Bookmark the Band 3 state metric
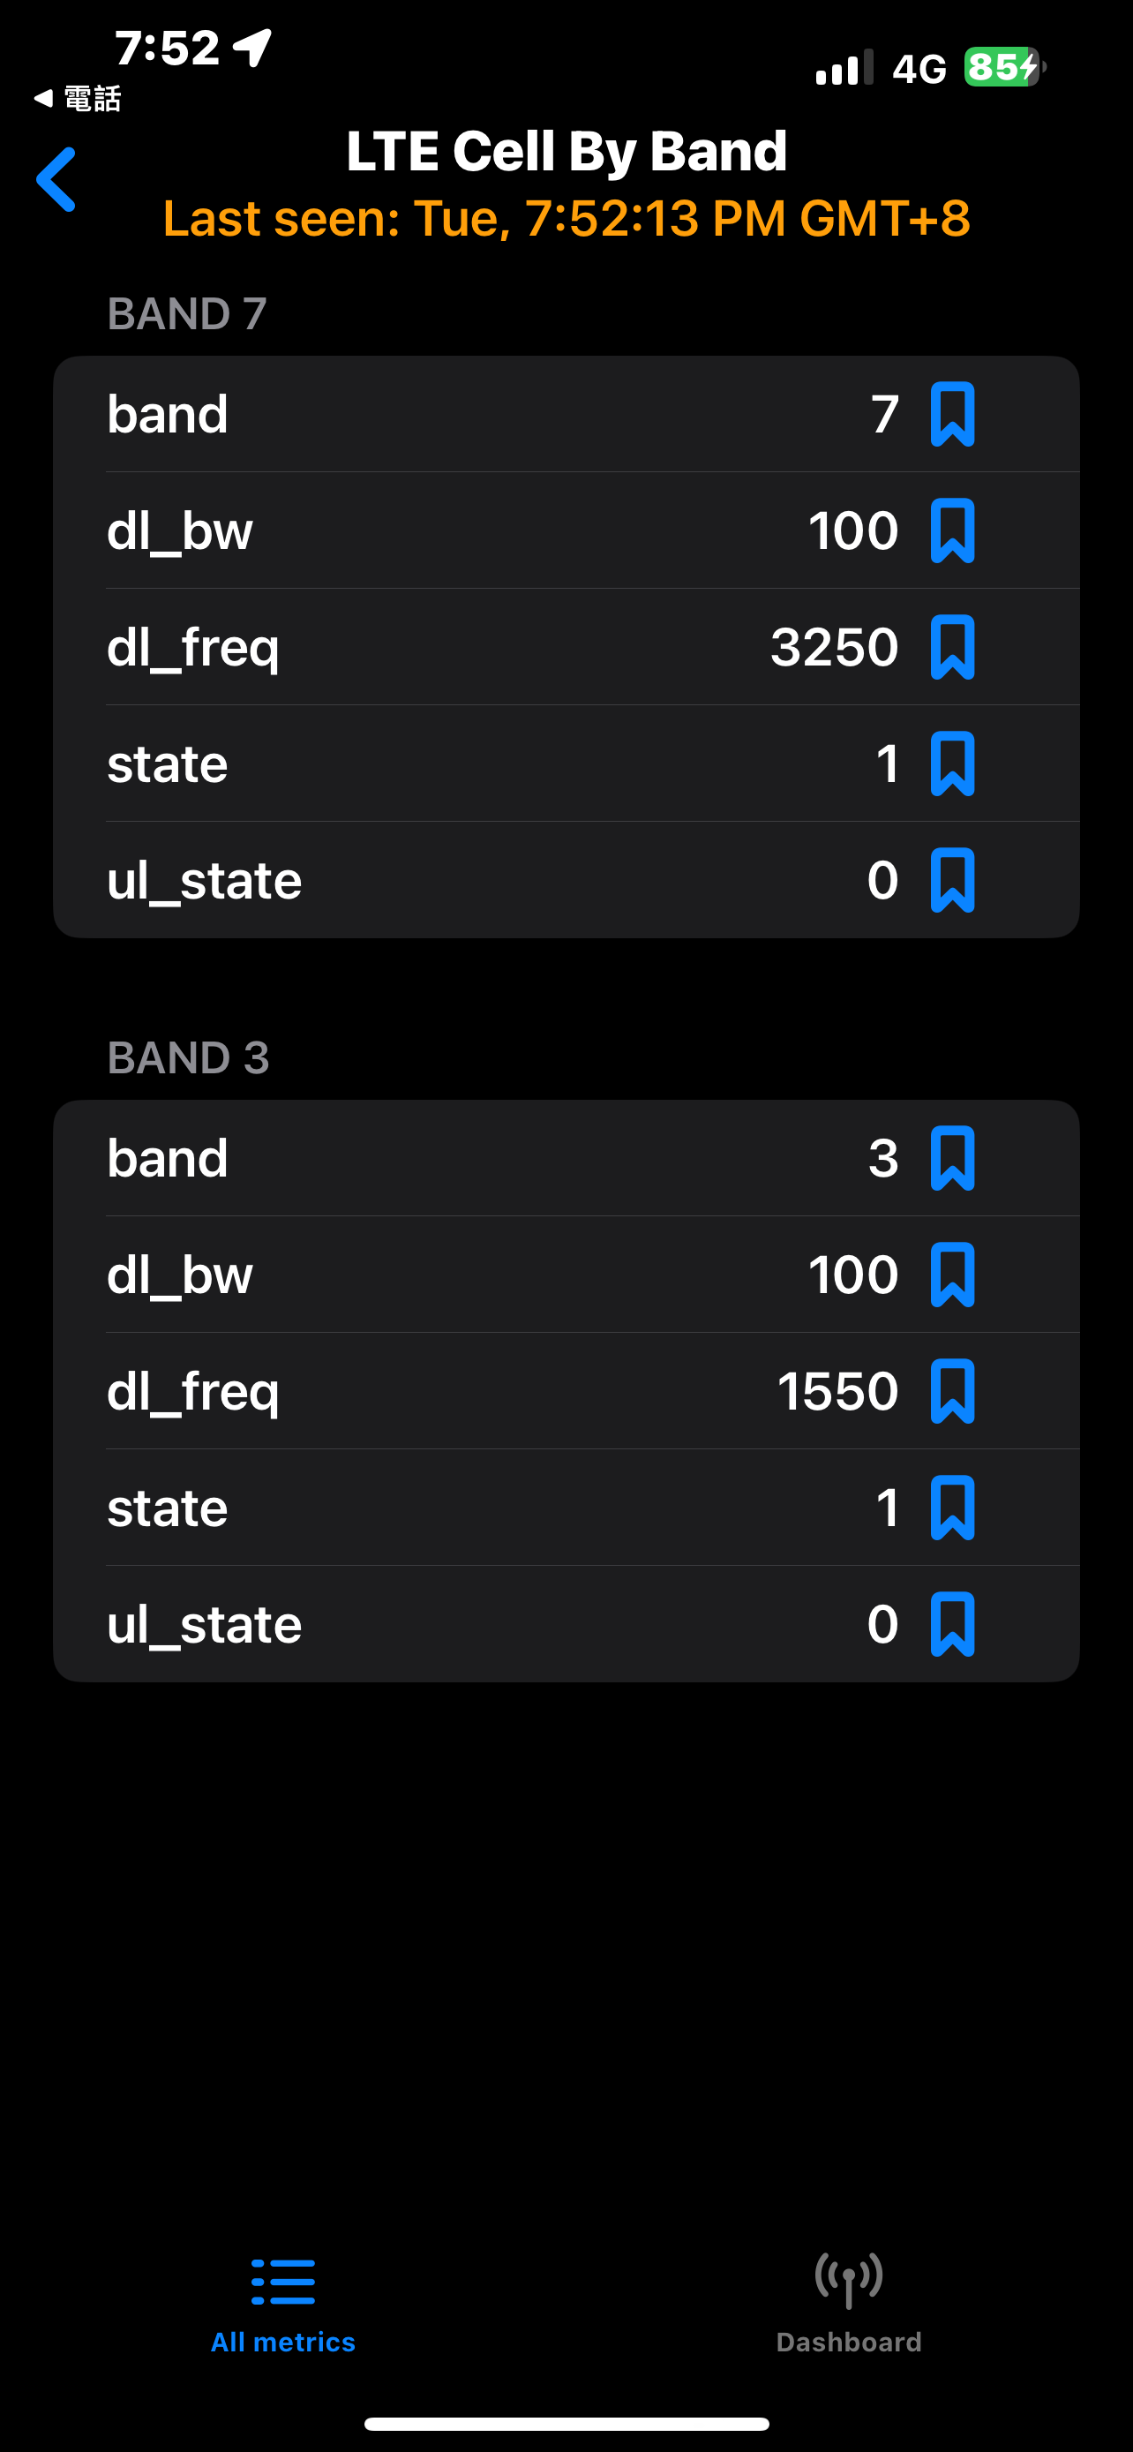 [x=952, y=1508]
